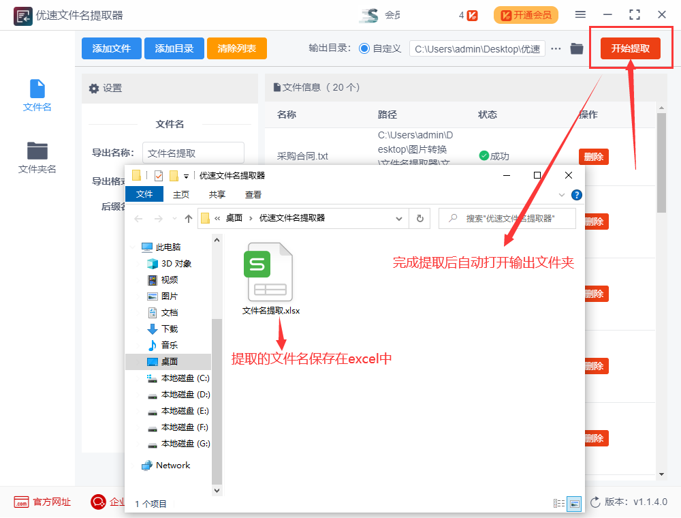
Task: Toggle large thumbnail view in Explorer
Action: (x=573, y=503)
